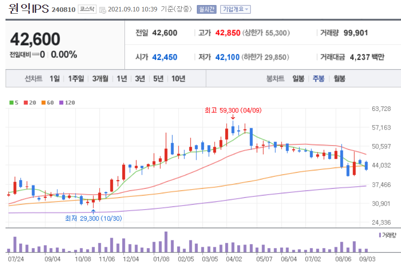Click the purple 120-day moving average legend marker
Screen dimensions: 401x266
[x=61, y=103]
